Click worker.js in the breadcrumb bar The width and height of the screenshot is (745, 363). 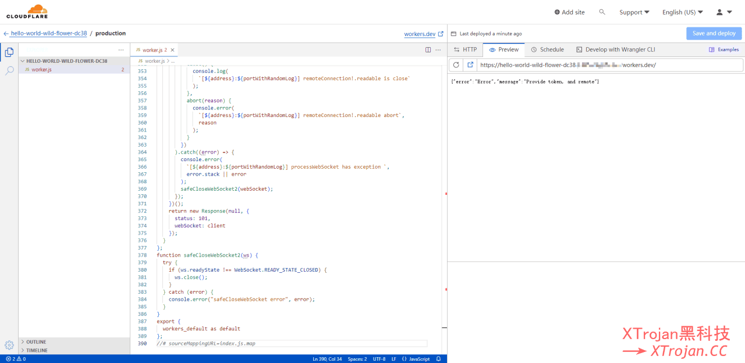click(151, 61)
